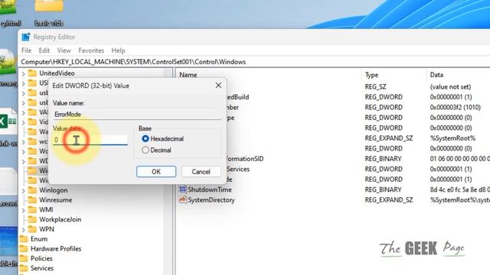Select the ShutdownTime value
The height and width of the screenshot is (275, 490).
point(210,189)
